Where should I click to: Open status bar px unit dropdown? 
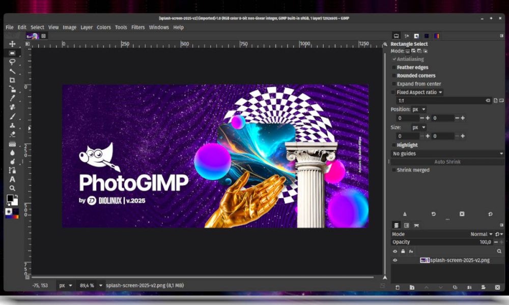65,286
